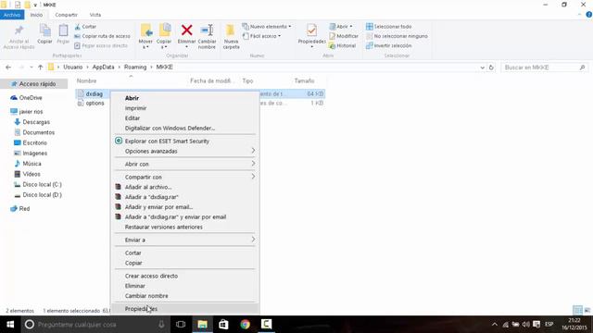Click the Copiar a folder icon
The width and height of the screenshot is (593, 333).
[165, 31]
